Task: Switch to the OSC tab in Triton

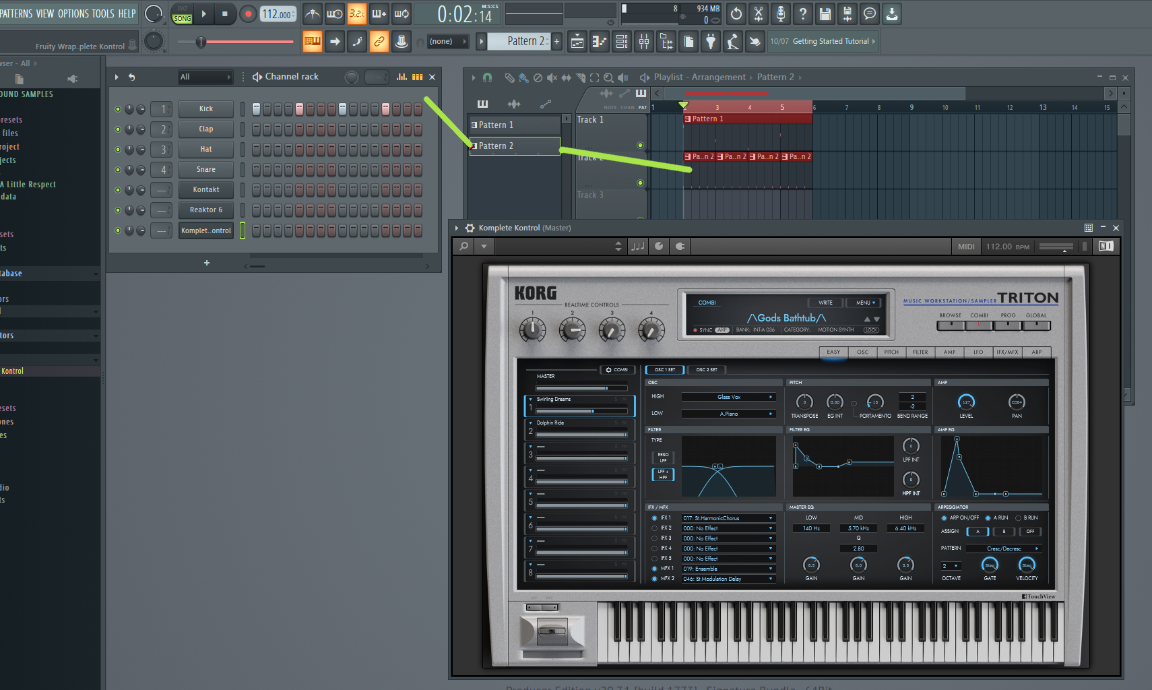Action: (862, 352)
